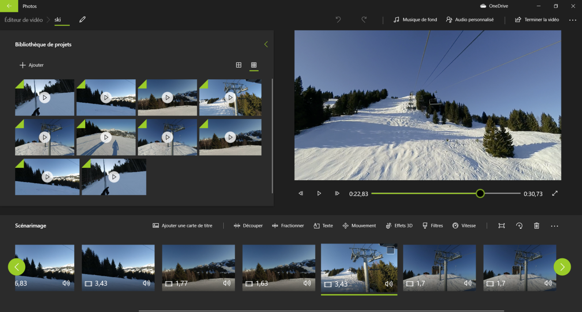Open the storyboard more options ellipsis
Screen dimensions: 582x312
[555, 226]
